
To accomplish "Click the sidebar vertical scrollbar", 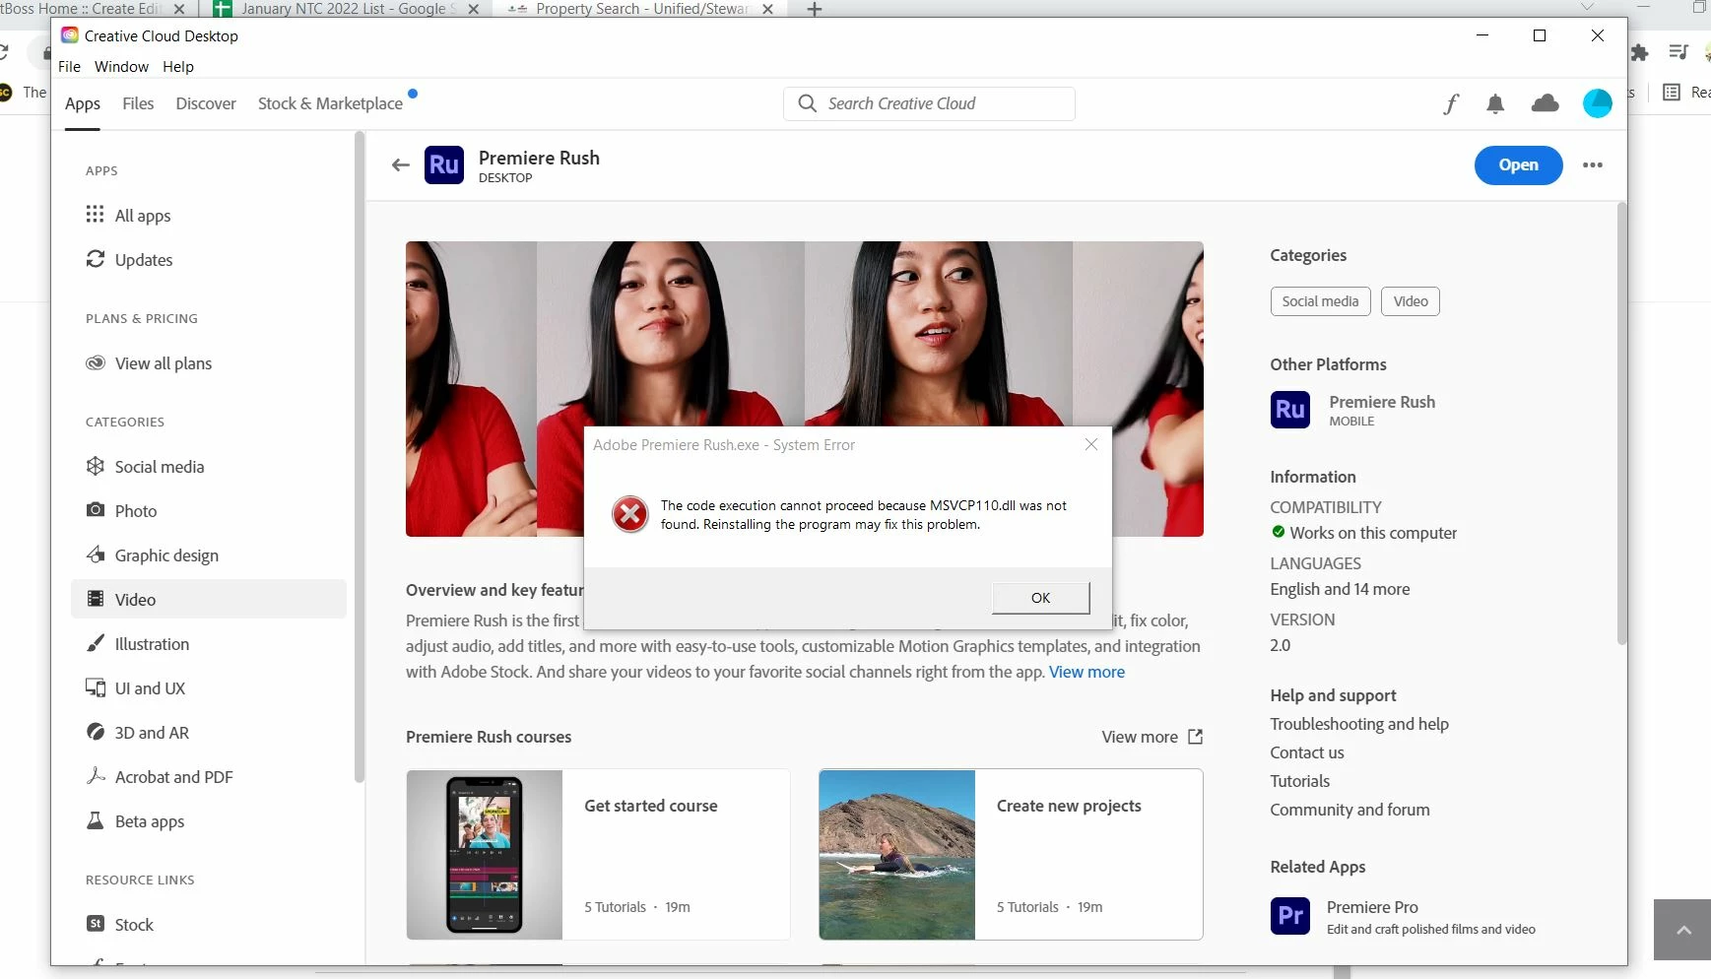I will (359, 458).
